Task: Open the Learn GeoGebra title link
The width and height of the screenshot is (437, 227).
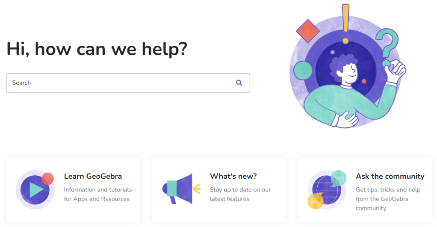Action: [x=93, y=176]
